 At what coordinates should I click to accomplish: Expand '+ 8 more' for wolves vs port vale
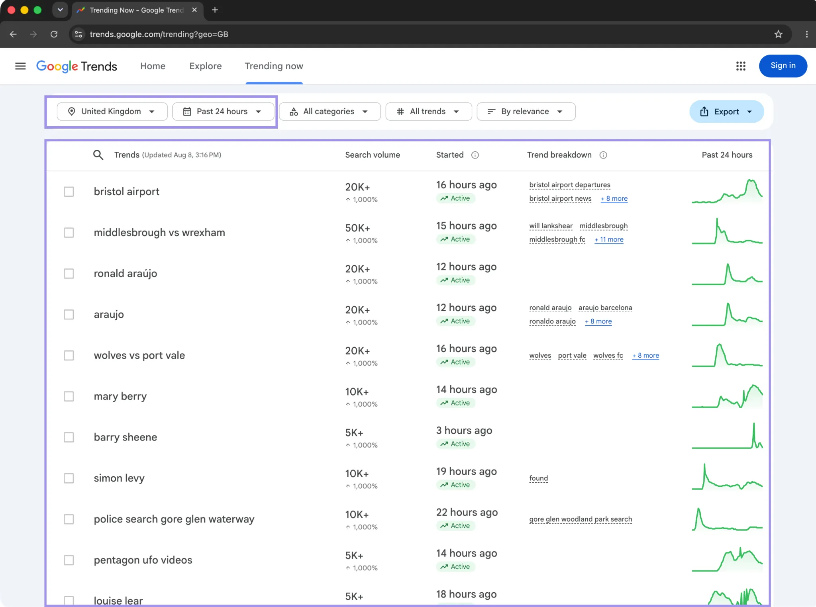point(645,355)
